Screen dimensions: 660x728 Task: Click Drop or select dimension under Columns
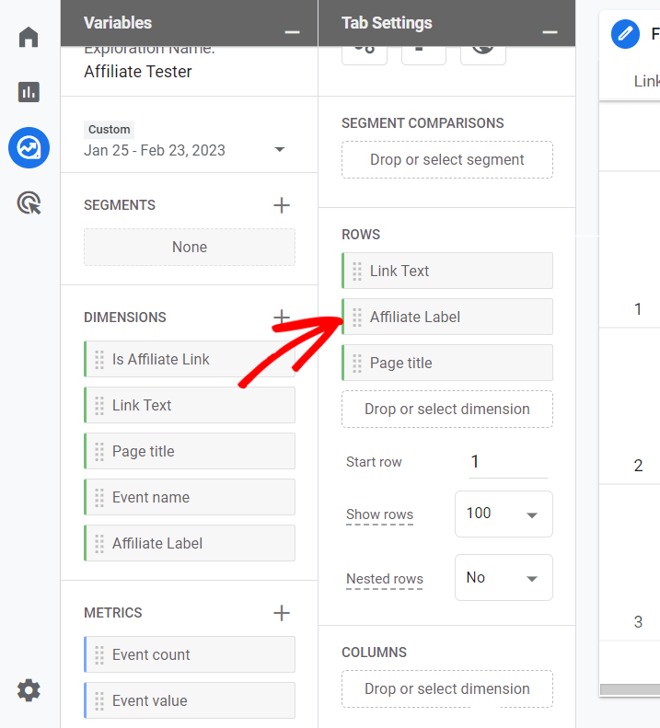[447, 689]
